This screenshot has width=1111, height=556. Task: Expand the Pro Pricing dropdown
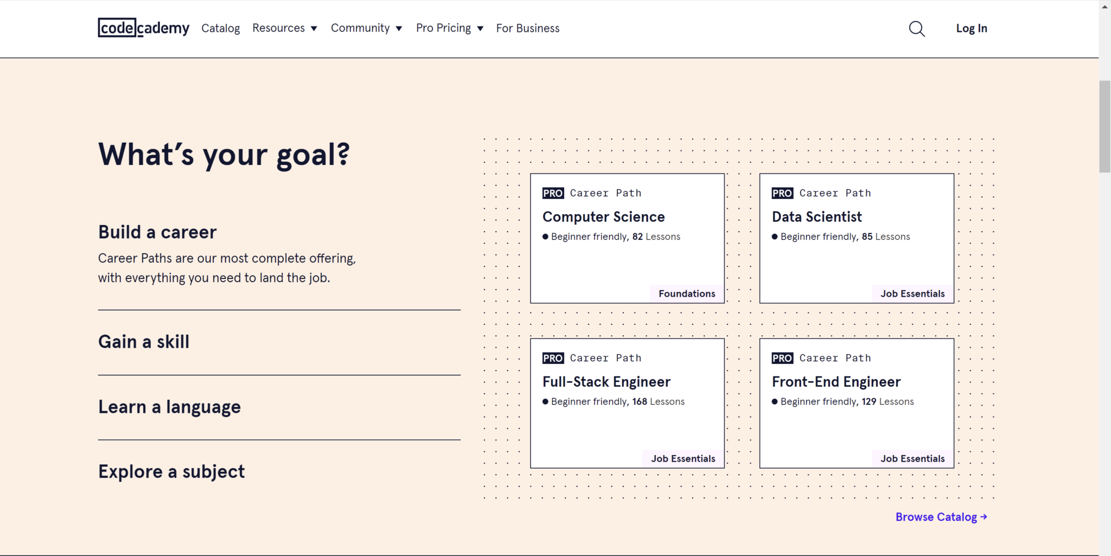point(450,28)
